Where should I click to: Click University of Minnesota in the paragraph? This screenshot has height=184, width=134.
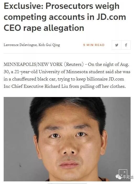[63, 72]
